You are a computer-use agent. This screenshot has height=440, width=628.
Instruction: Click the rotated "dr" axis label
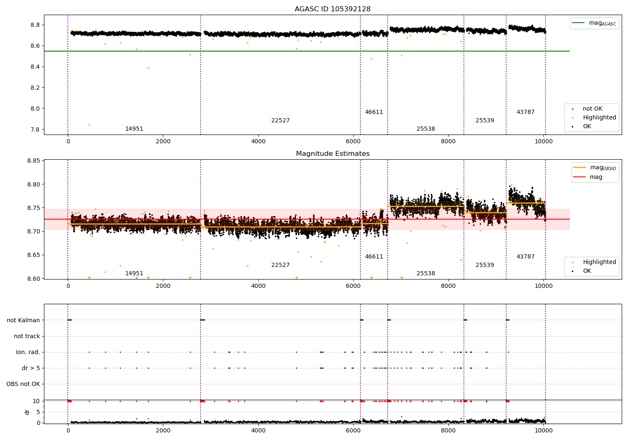tap(27, 412)
